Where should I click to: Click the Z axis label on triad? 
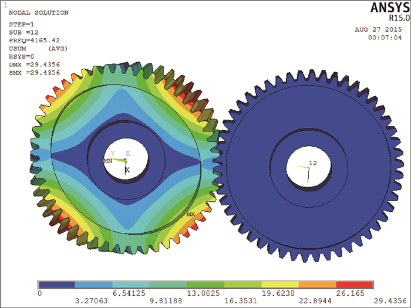click(x=127, y=153)
